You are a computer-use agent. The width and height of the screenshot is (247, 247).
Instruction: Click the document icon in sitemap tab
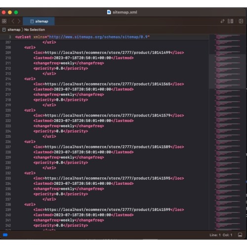pyautogui.click(x=32, y=21)
